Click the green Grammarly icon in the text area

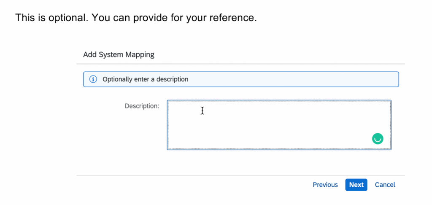click(x=378, y=138)
